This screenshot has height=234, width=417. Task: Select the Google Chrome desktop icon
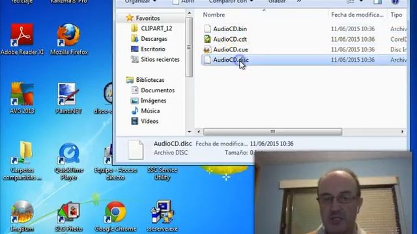coord(115,216)
